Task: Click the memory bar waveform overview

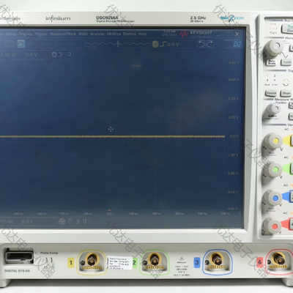Action: 118,44
